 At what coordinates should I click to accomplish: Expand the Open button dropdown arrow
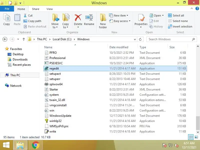(x=163, y=15)
